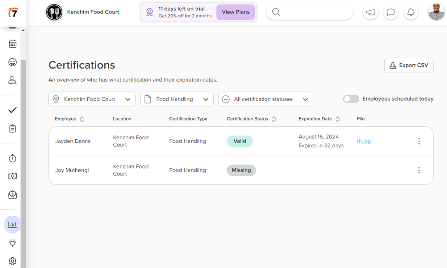Open the plug Integrations icon

point(13,243)
